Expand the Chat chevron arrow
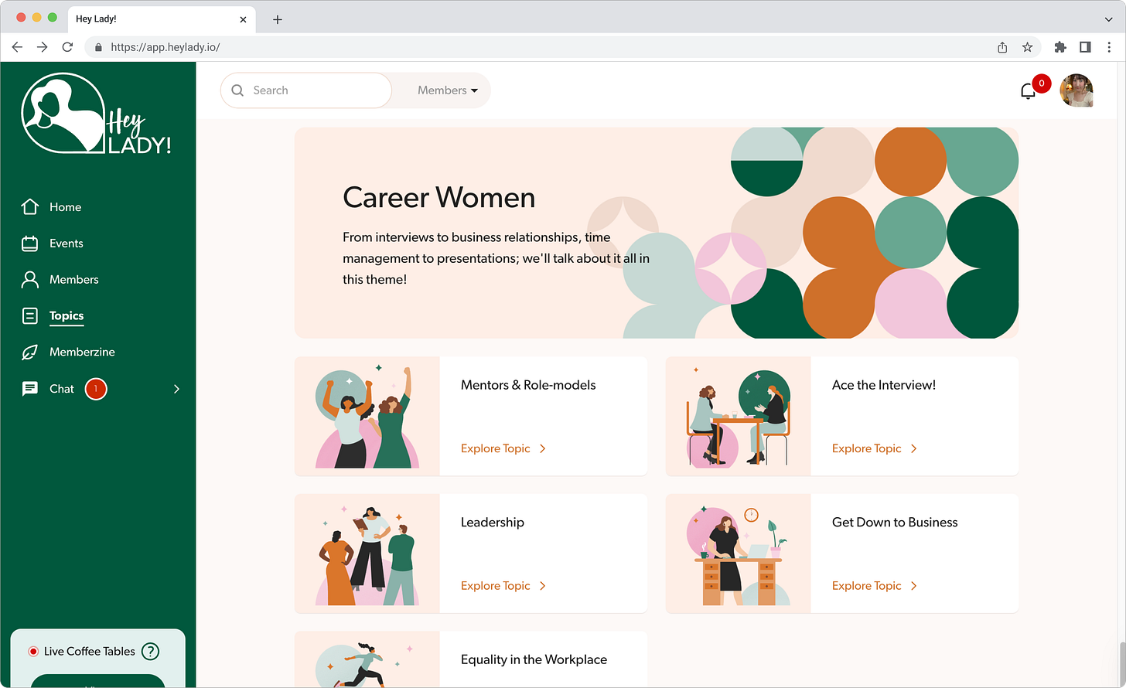 (176, 389)
